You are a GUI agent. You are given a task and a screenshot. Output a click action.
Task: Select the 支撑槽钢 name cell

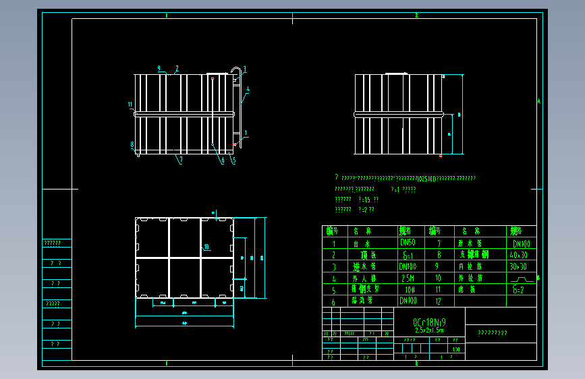click(x=474, y=255)
